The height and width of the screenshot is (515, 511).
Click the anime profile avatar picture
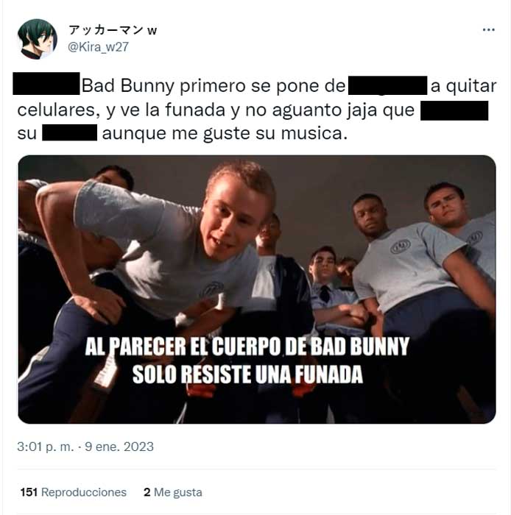pos(37,39)
